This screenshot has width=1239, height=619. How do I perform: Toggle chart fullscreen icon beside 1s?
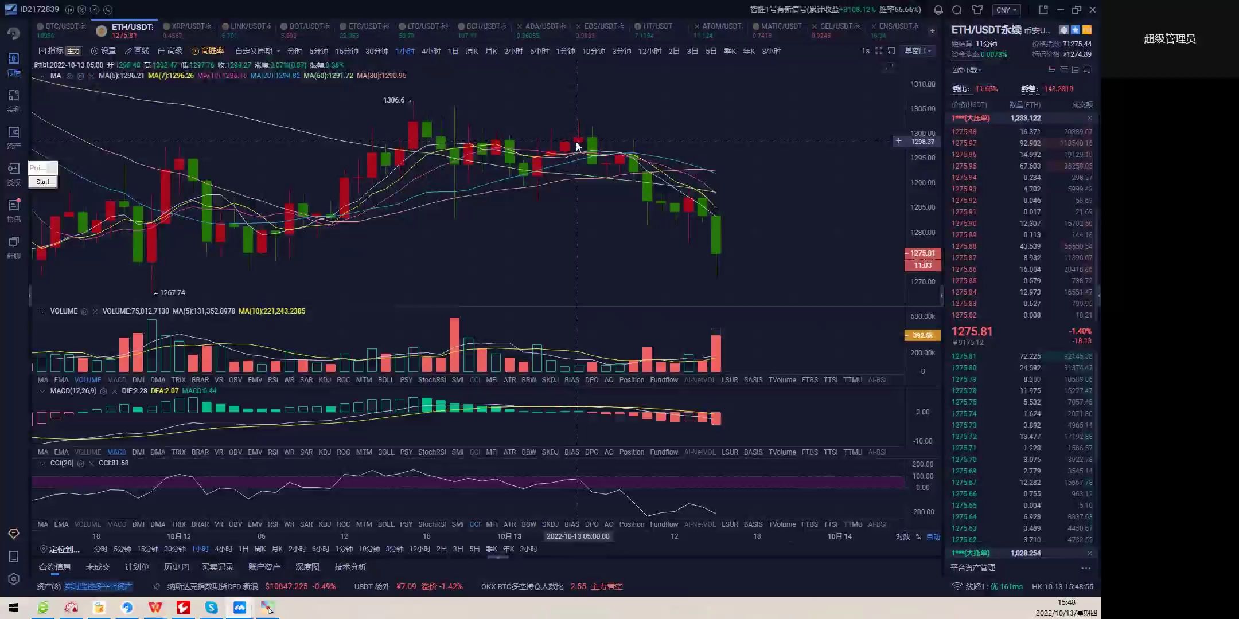(x=879, y=51)
